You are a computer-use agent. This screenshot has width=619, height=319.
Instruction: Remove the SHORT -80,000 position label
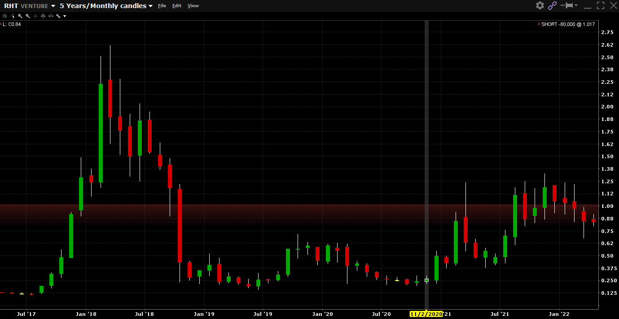pos(539,24)
